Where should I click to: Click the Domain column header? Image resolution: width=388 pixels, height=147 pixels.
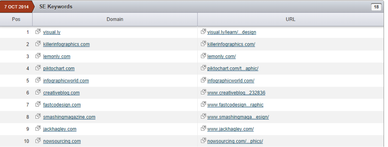point(115,20)
